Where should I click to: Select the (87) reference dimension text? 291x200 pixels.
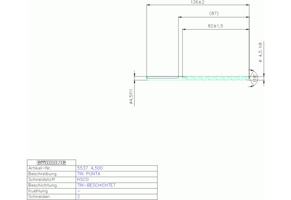pos(214,14)
